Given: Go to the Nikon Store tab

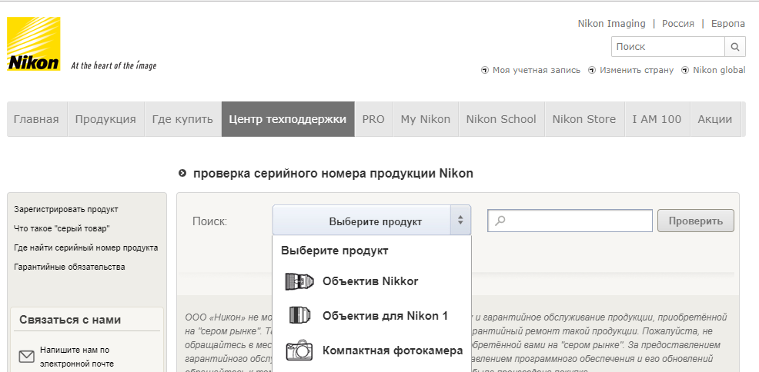Looking at the screenshot, I should (x=584, y=119).
